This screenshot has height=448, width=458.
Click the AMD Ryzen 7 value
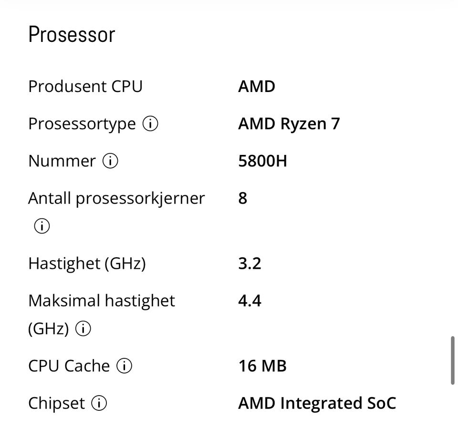coord(289,124)
